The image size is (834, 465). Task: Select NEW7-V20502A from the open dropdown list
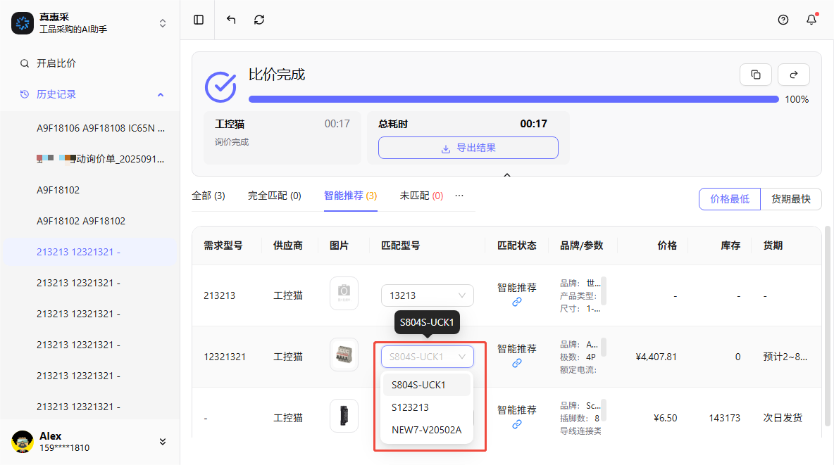(427, 430)
